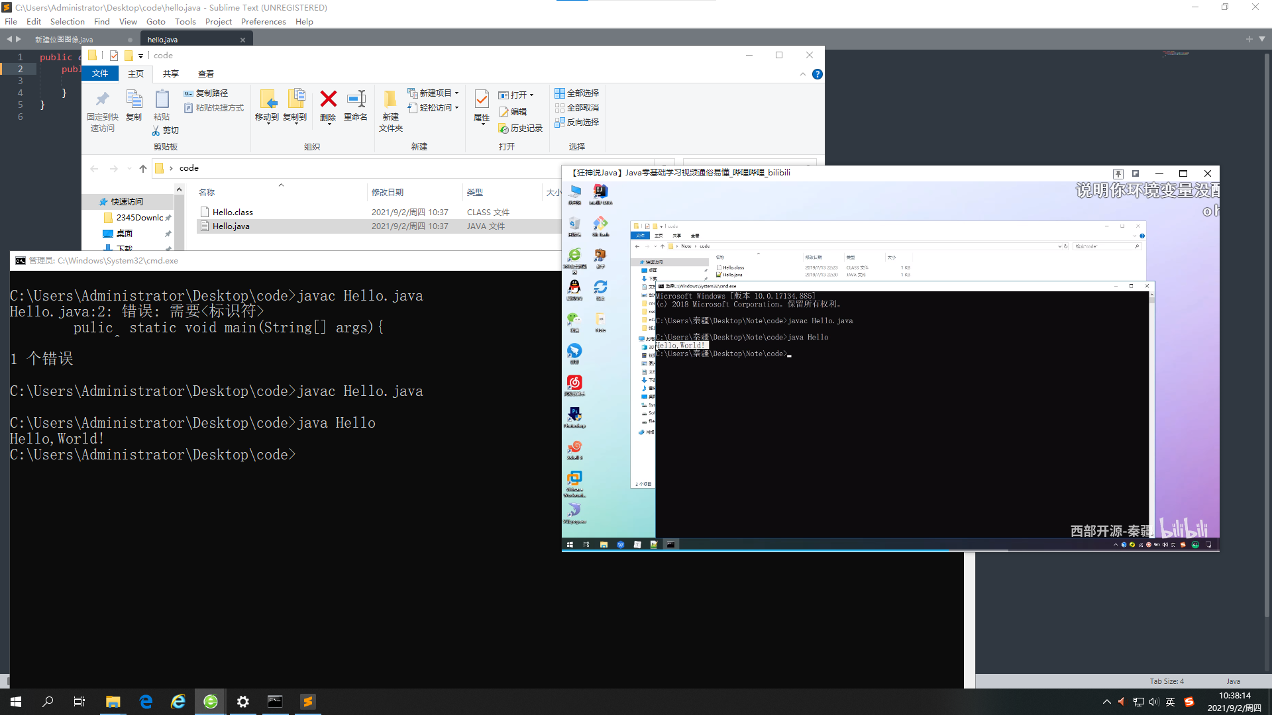Screen dimensions: 1272x715
Task: Toggle pin-on-top in bilibili video window
Action: coord(1118,173)
